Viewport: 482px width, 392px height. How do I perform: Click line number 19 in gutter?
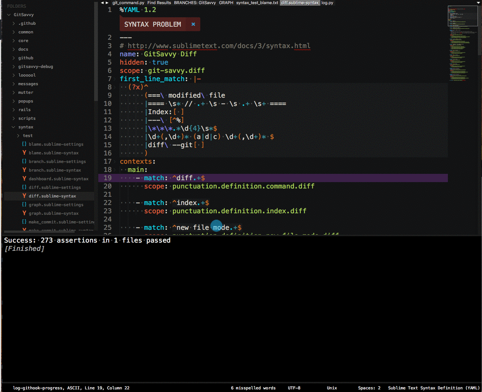tap(108, 178)
